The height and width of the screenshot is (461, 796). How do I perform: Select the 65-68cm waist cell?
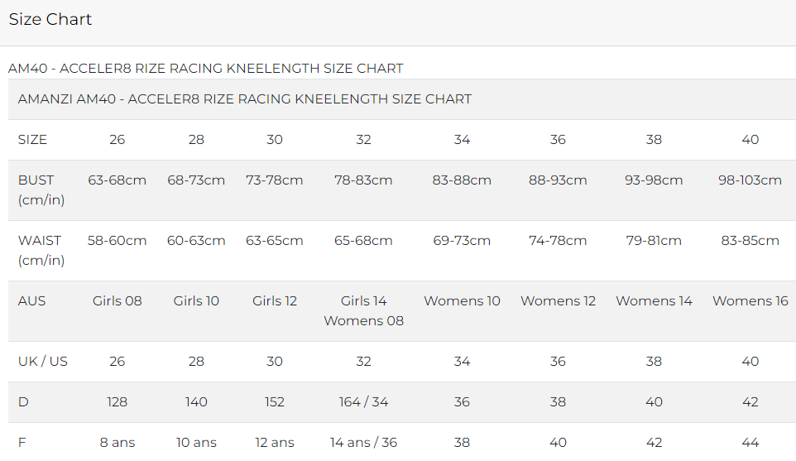(x=363, y=241)
